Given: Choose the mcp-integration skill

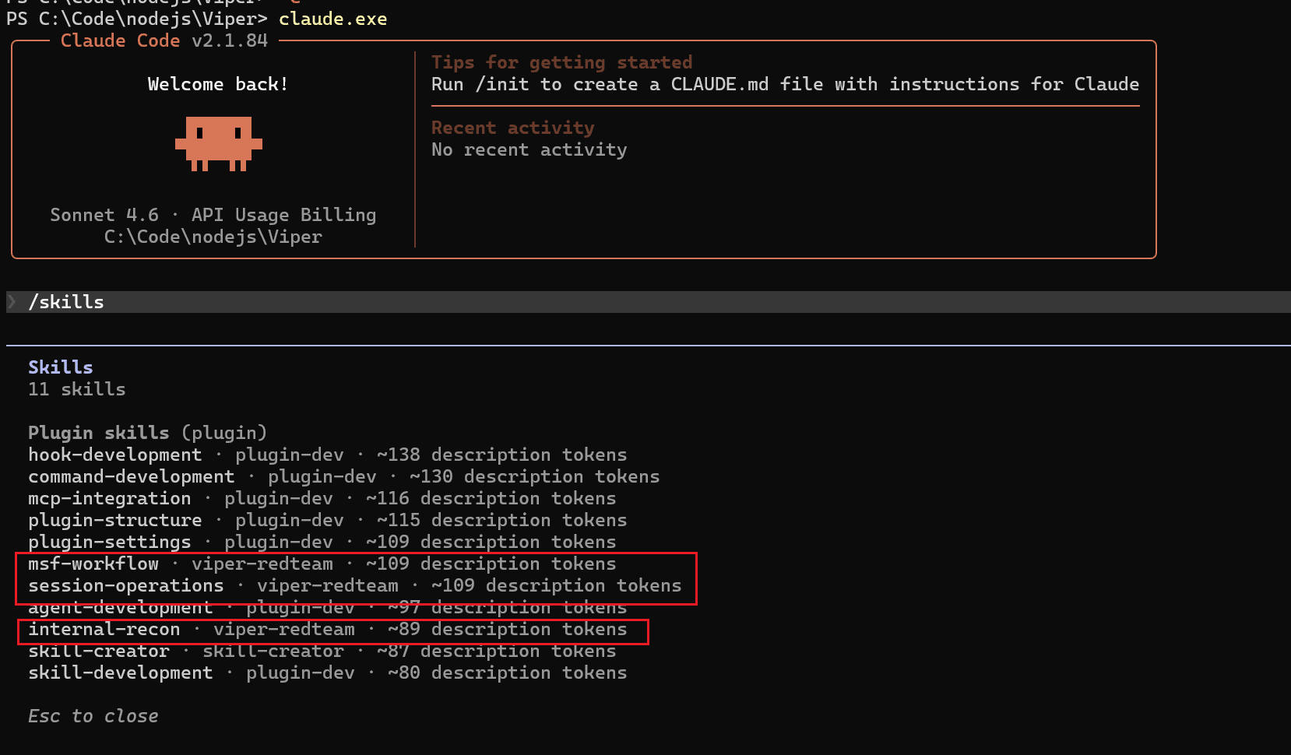Looking at the screenshot, I should click(x=109, y=498).
